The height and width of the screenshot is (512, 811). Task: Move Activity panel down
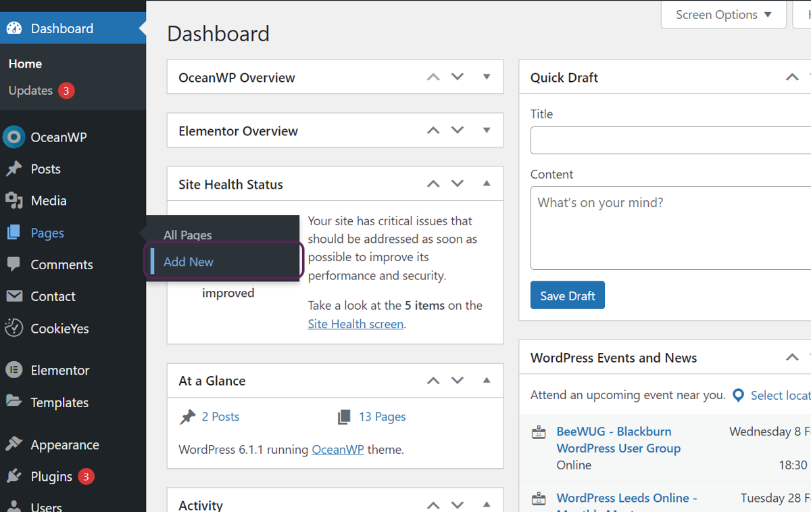(458, 505)
